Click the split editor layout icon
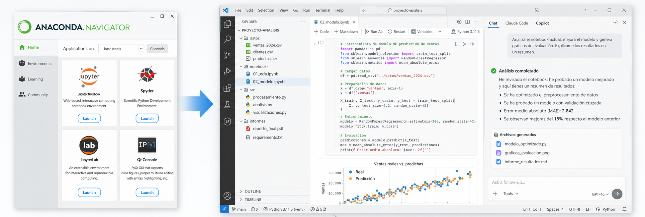 (x=467, y=22)
